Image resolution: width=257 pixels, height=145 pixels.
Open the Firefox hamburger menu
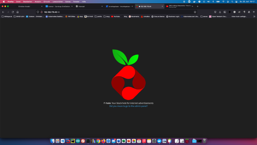click(254, 12)
